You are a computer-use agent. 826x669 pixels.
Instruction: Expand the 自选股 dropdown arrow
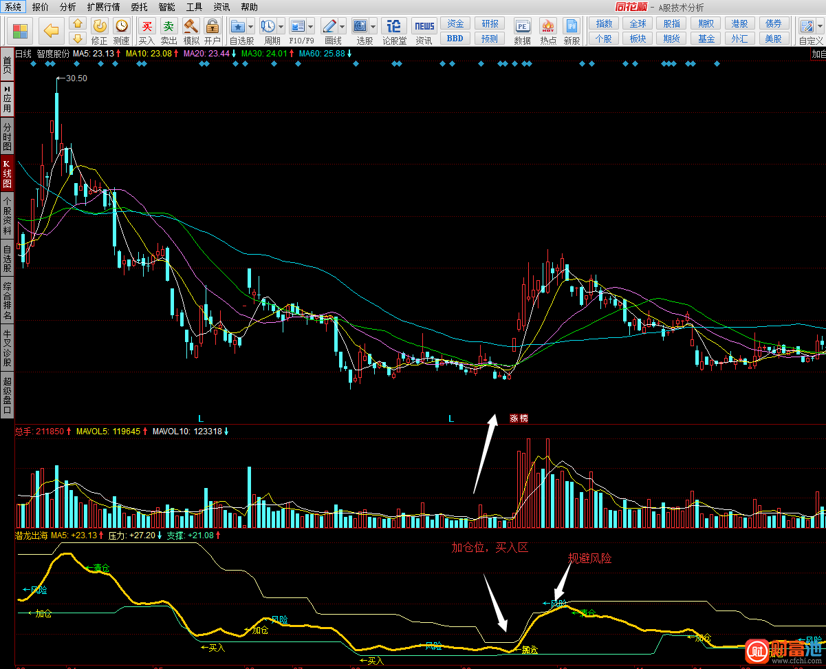tap(250, 27)
